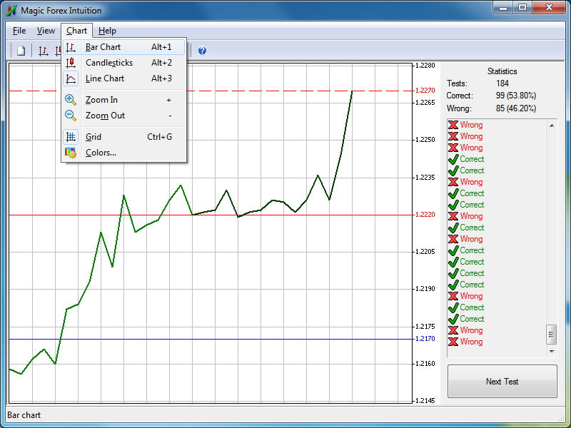Open the blue question mark help icon

(x=202, y=51)
